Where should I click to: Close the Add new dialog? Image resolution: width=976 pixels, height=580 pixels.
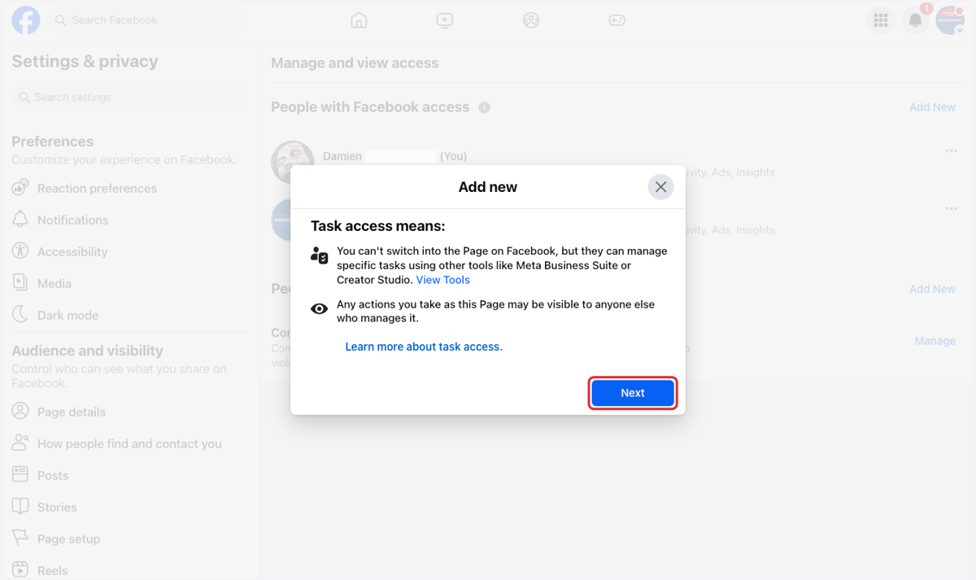[660, 187]
